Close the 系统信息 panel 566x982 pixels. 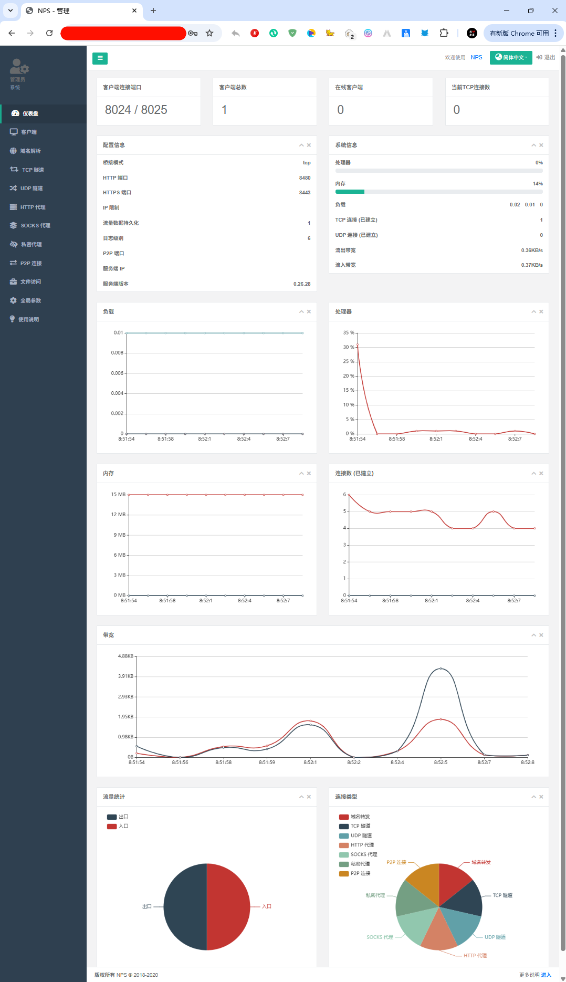pyautogui.click(x=541, y=145)
